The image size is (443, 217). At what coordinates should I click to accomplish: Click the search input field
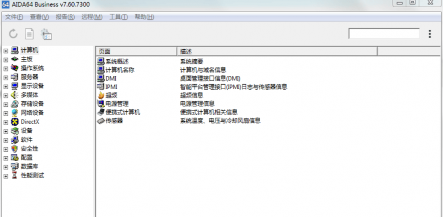tap(384, 33)
